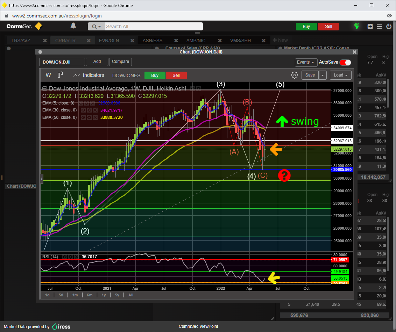Screen dimensions: 396x332
Task: Hide the EMA 50 indicator line
Action: pyautogui.click(x=83, y=117)
